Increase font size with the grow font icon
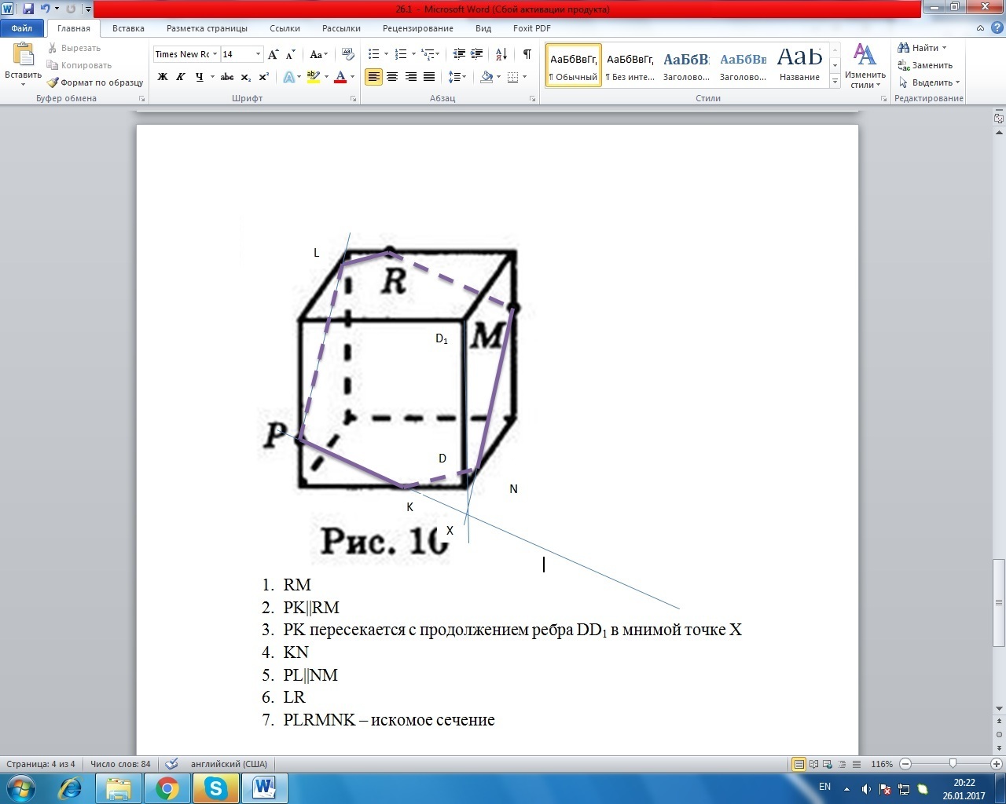This screenshot has height=804, width=1006. click(273, 55)
